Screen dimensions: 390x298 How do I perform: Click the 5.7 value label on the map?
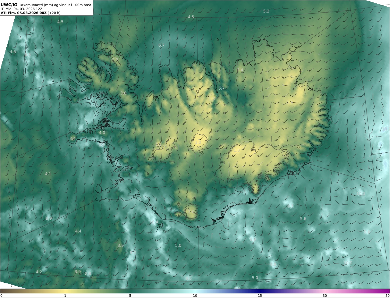pos(221,88)
